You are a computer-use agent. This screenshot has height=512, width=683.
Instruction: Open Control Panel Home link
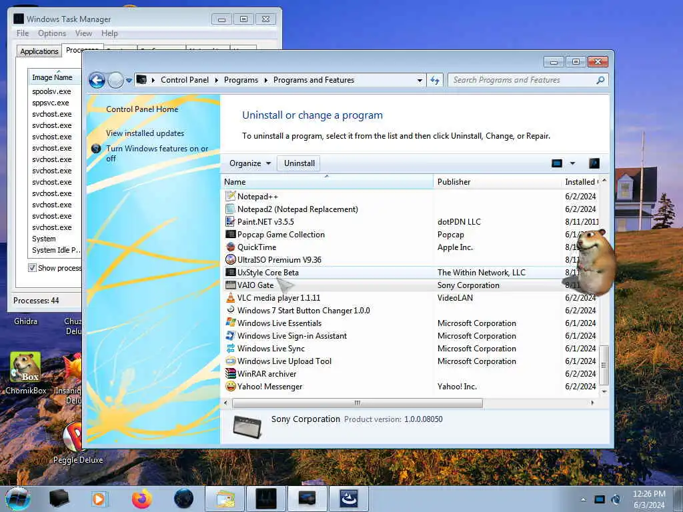(x=142, y=109)
